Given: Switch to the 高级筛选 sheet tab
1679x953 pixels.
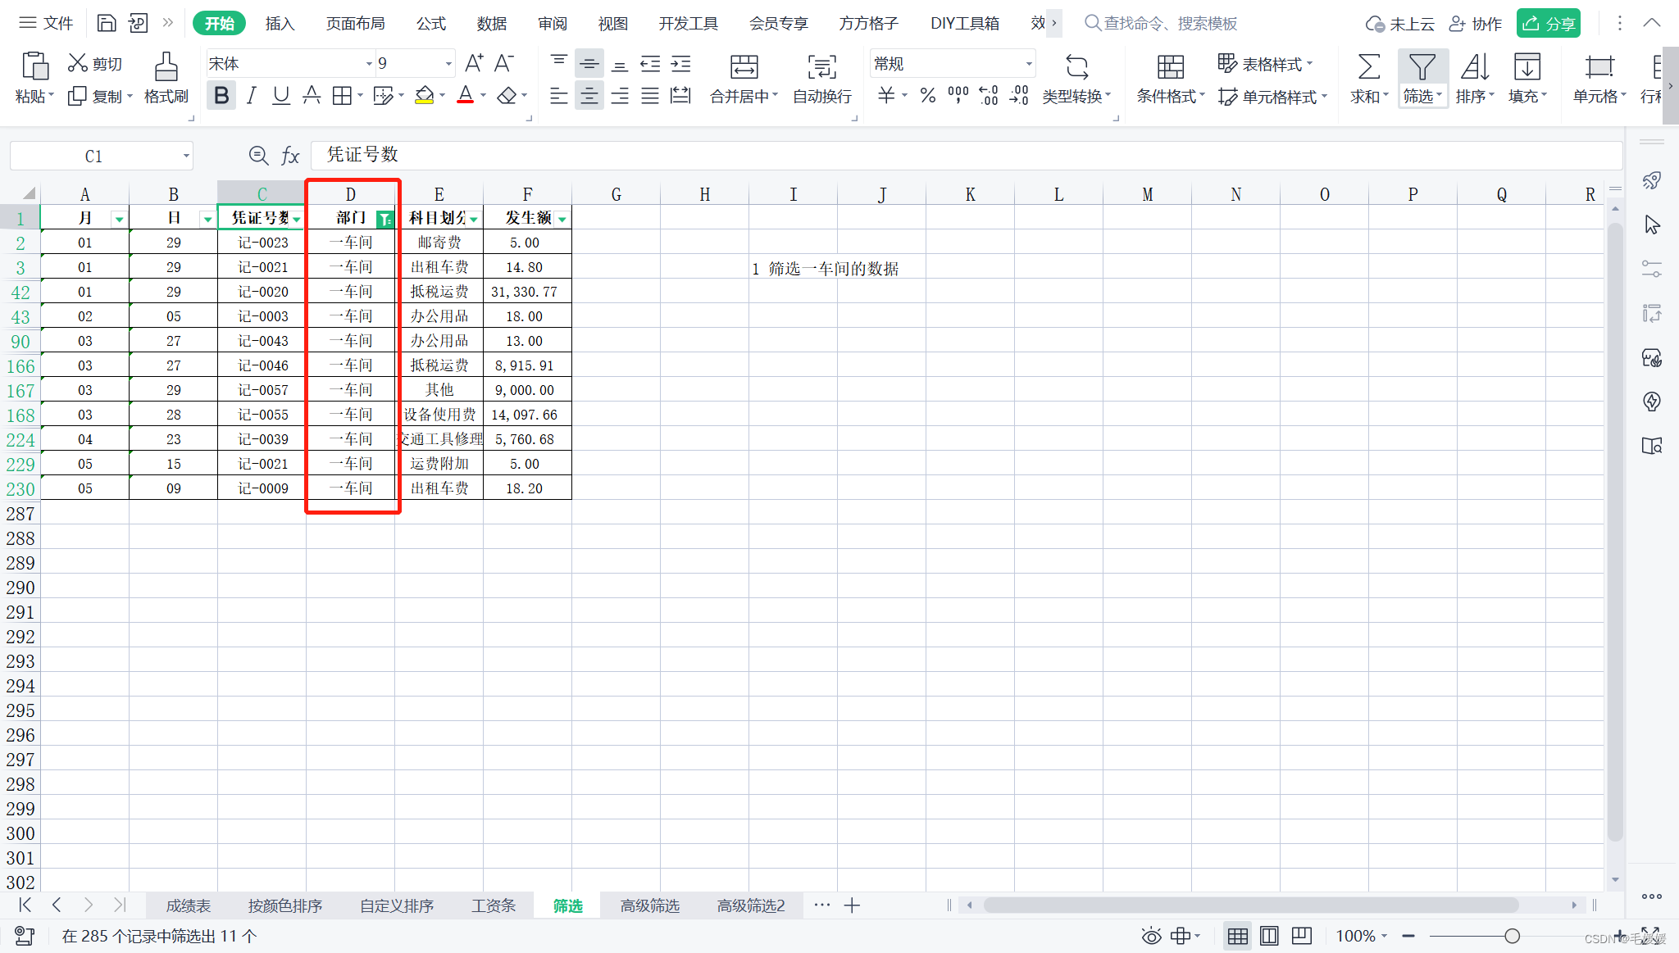Looking at the screenshot, I should click(x=649, y=905).
